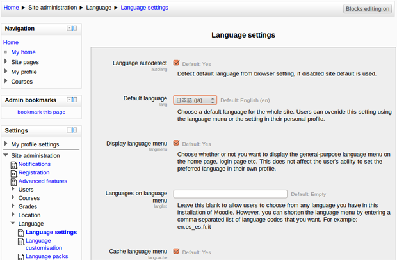Go to My home
Screen dimensions: 397x260
(23, 52)
